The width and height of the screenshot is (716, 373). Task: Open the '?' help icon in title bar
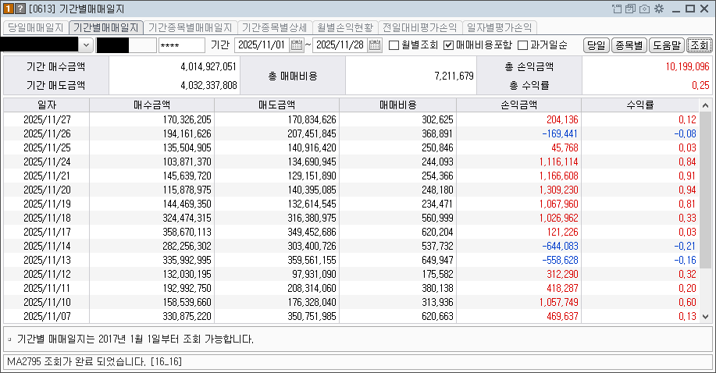[x=20, y=9]
